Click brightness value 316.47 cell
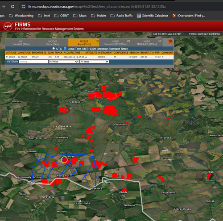The image size is (223, 221). coord(35,57)
